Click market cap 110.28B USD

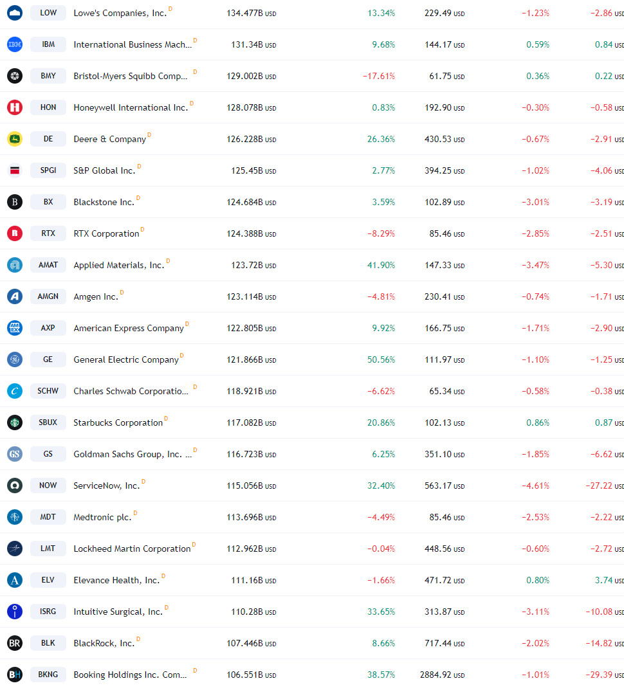click(253, 612)
